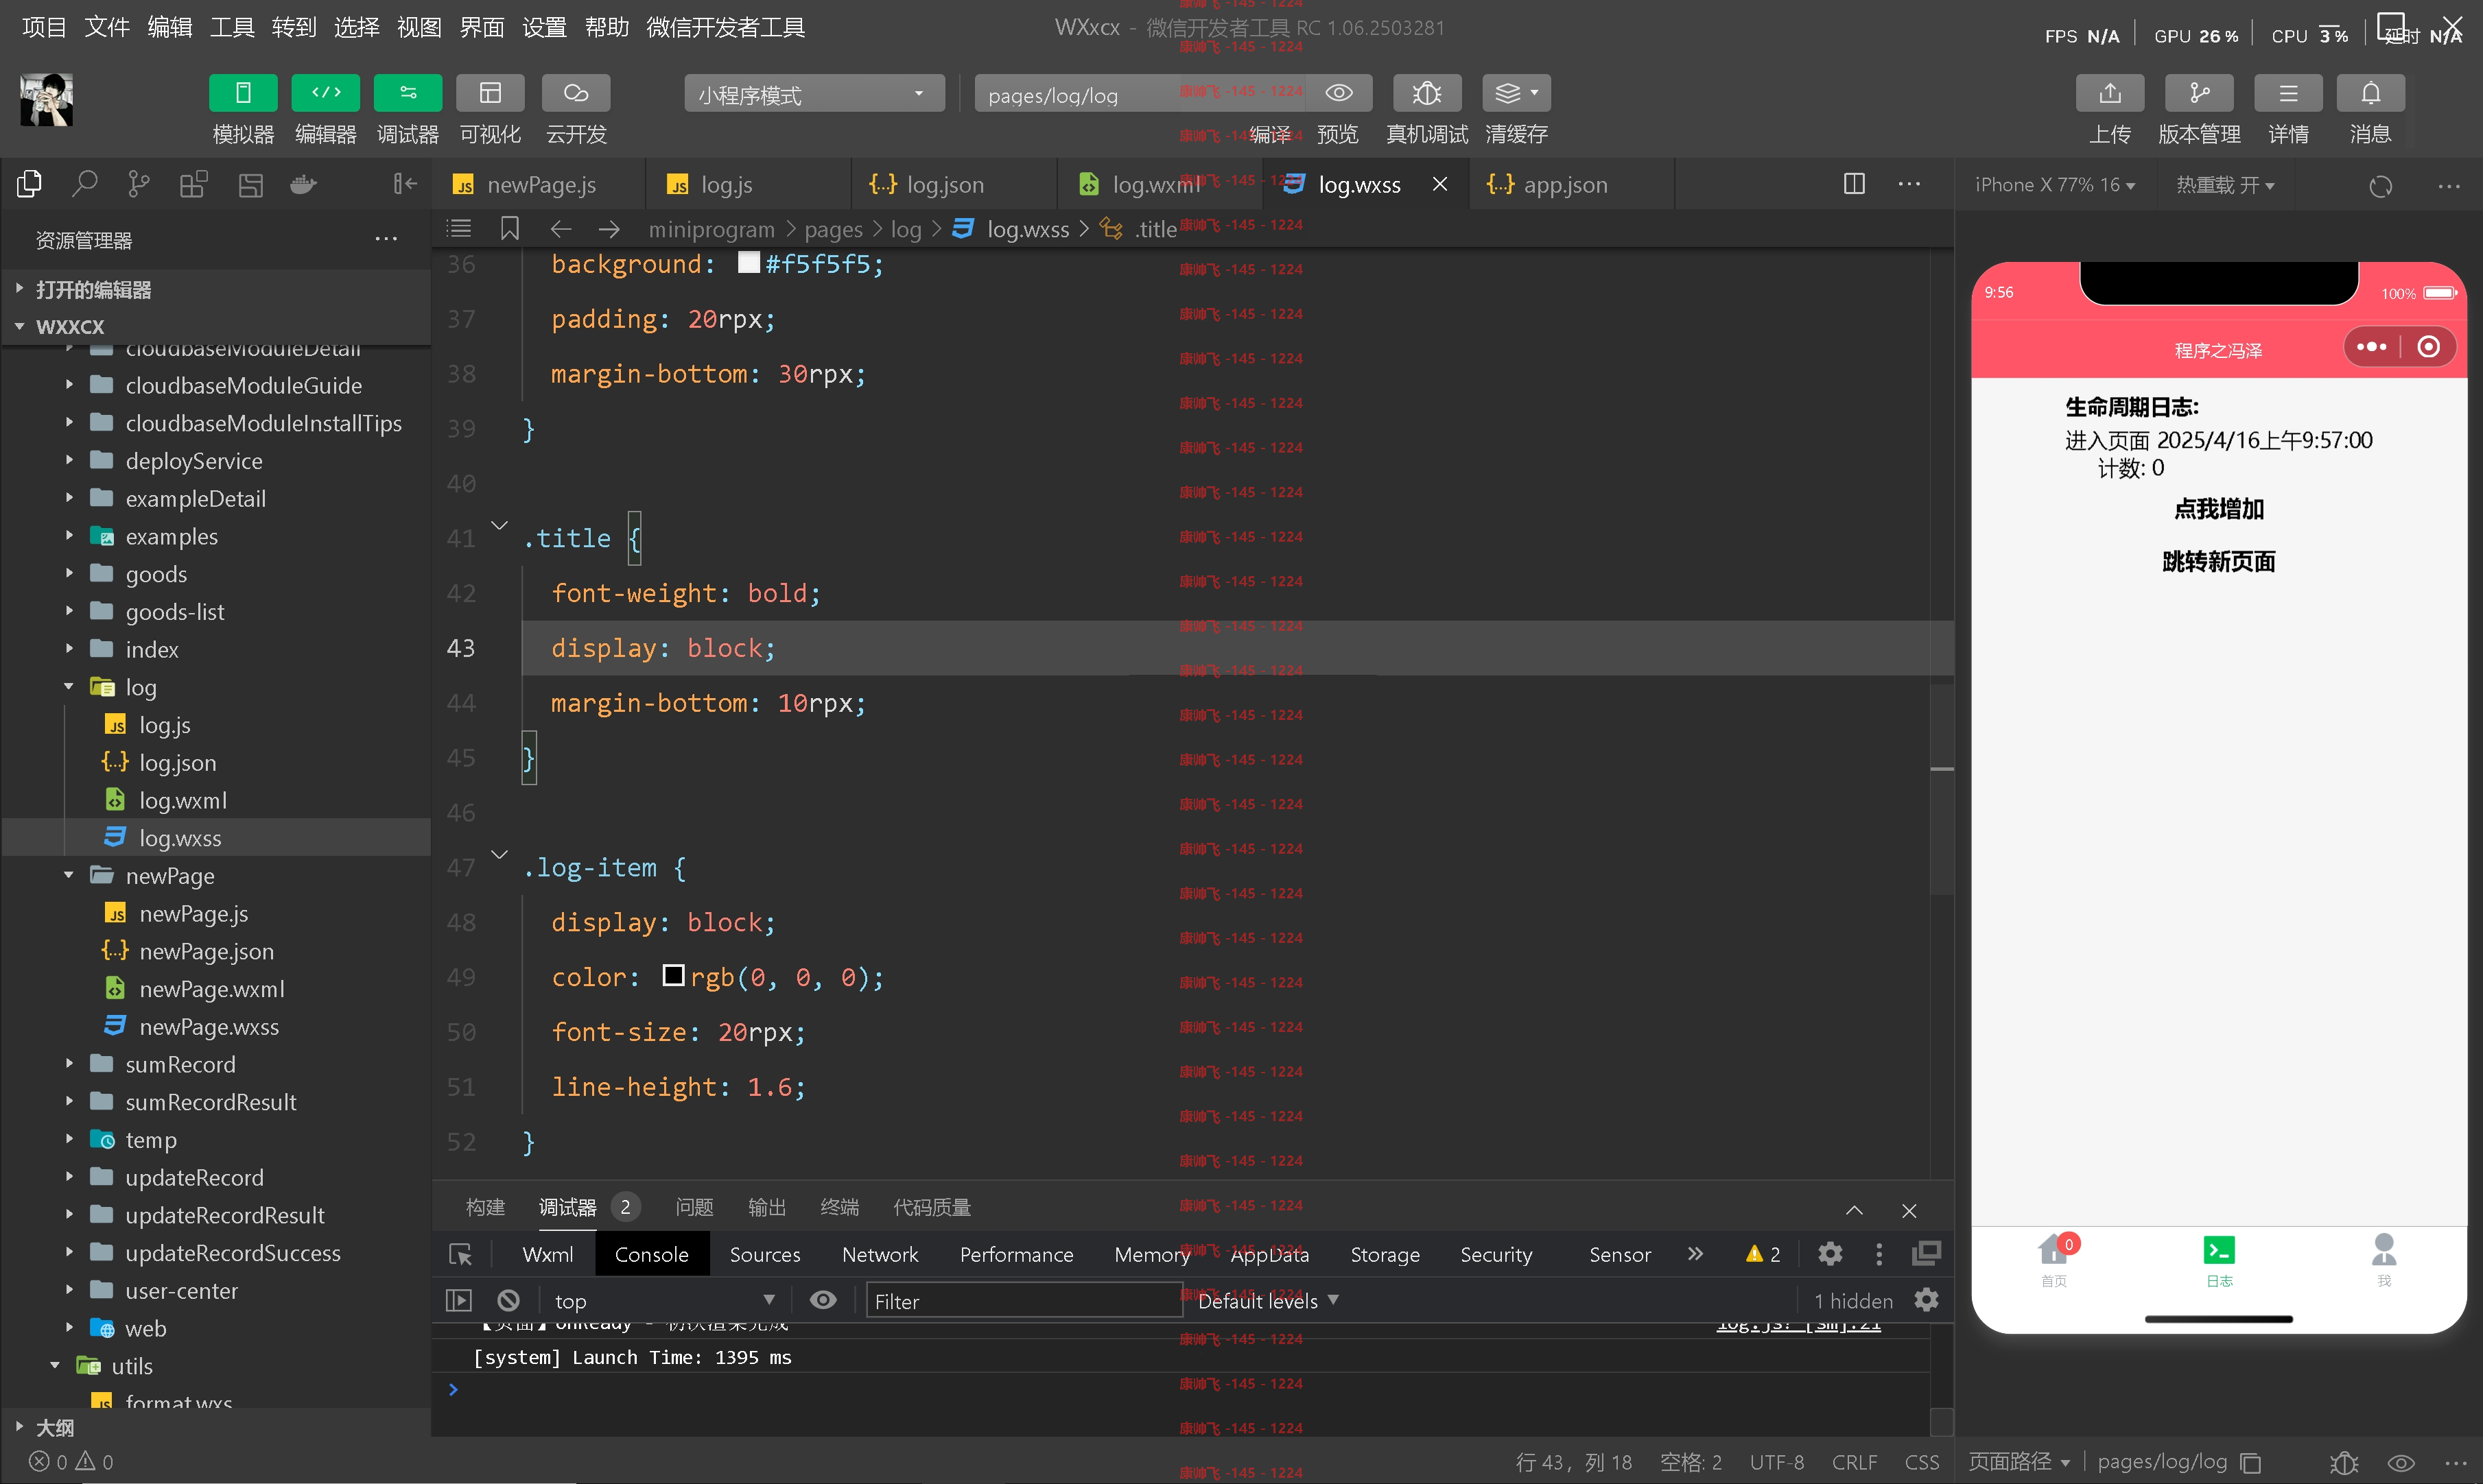Click the #f5f5f5 color swatch
Screen dimensions: 2483x1484
point(749,262)
